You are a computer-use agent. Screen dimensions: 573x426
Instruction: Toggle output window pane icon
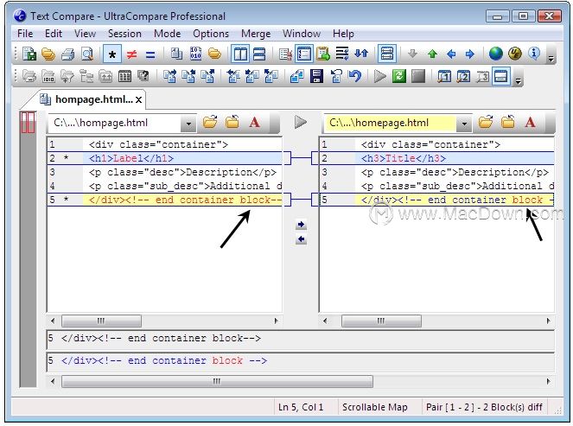pos(501,76)
